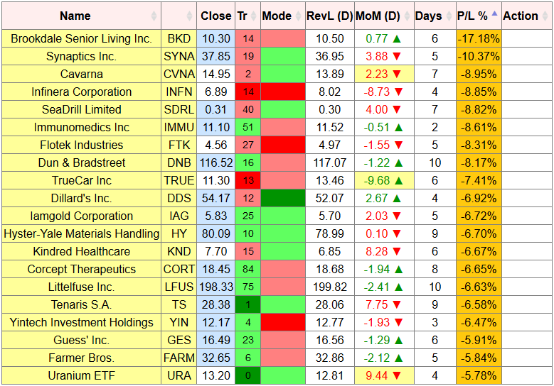Click Tenaris dark green Tr cell
The height and width of the screenshot is (386, 554).
248,304
